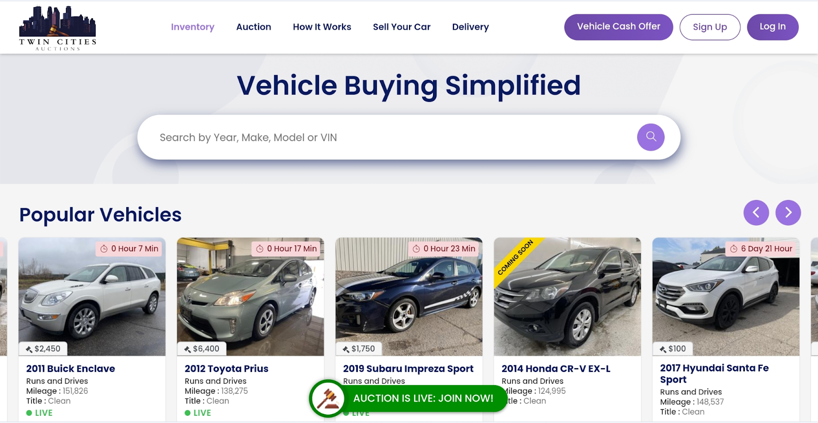The height and width of the screenshot is (423, 818).
Task: Show previous popular vehicles with left arrow
Action: tap(756, 212)
